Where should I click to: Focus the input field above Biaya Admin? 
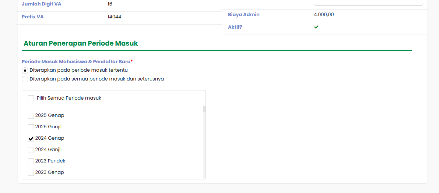pos(368,2)
